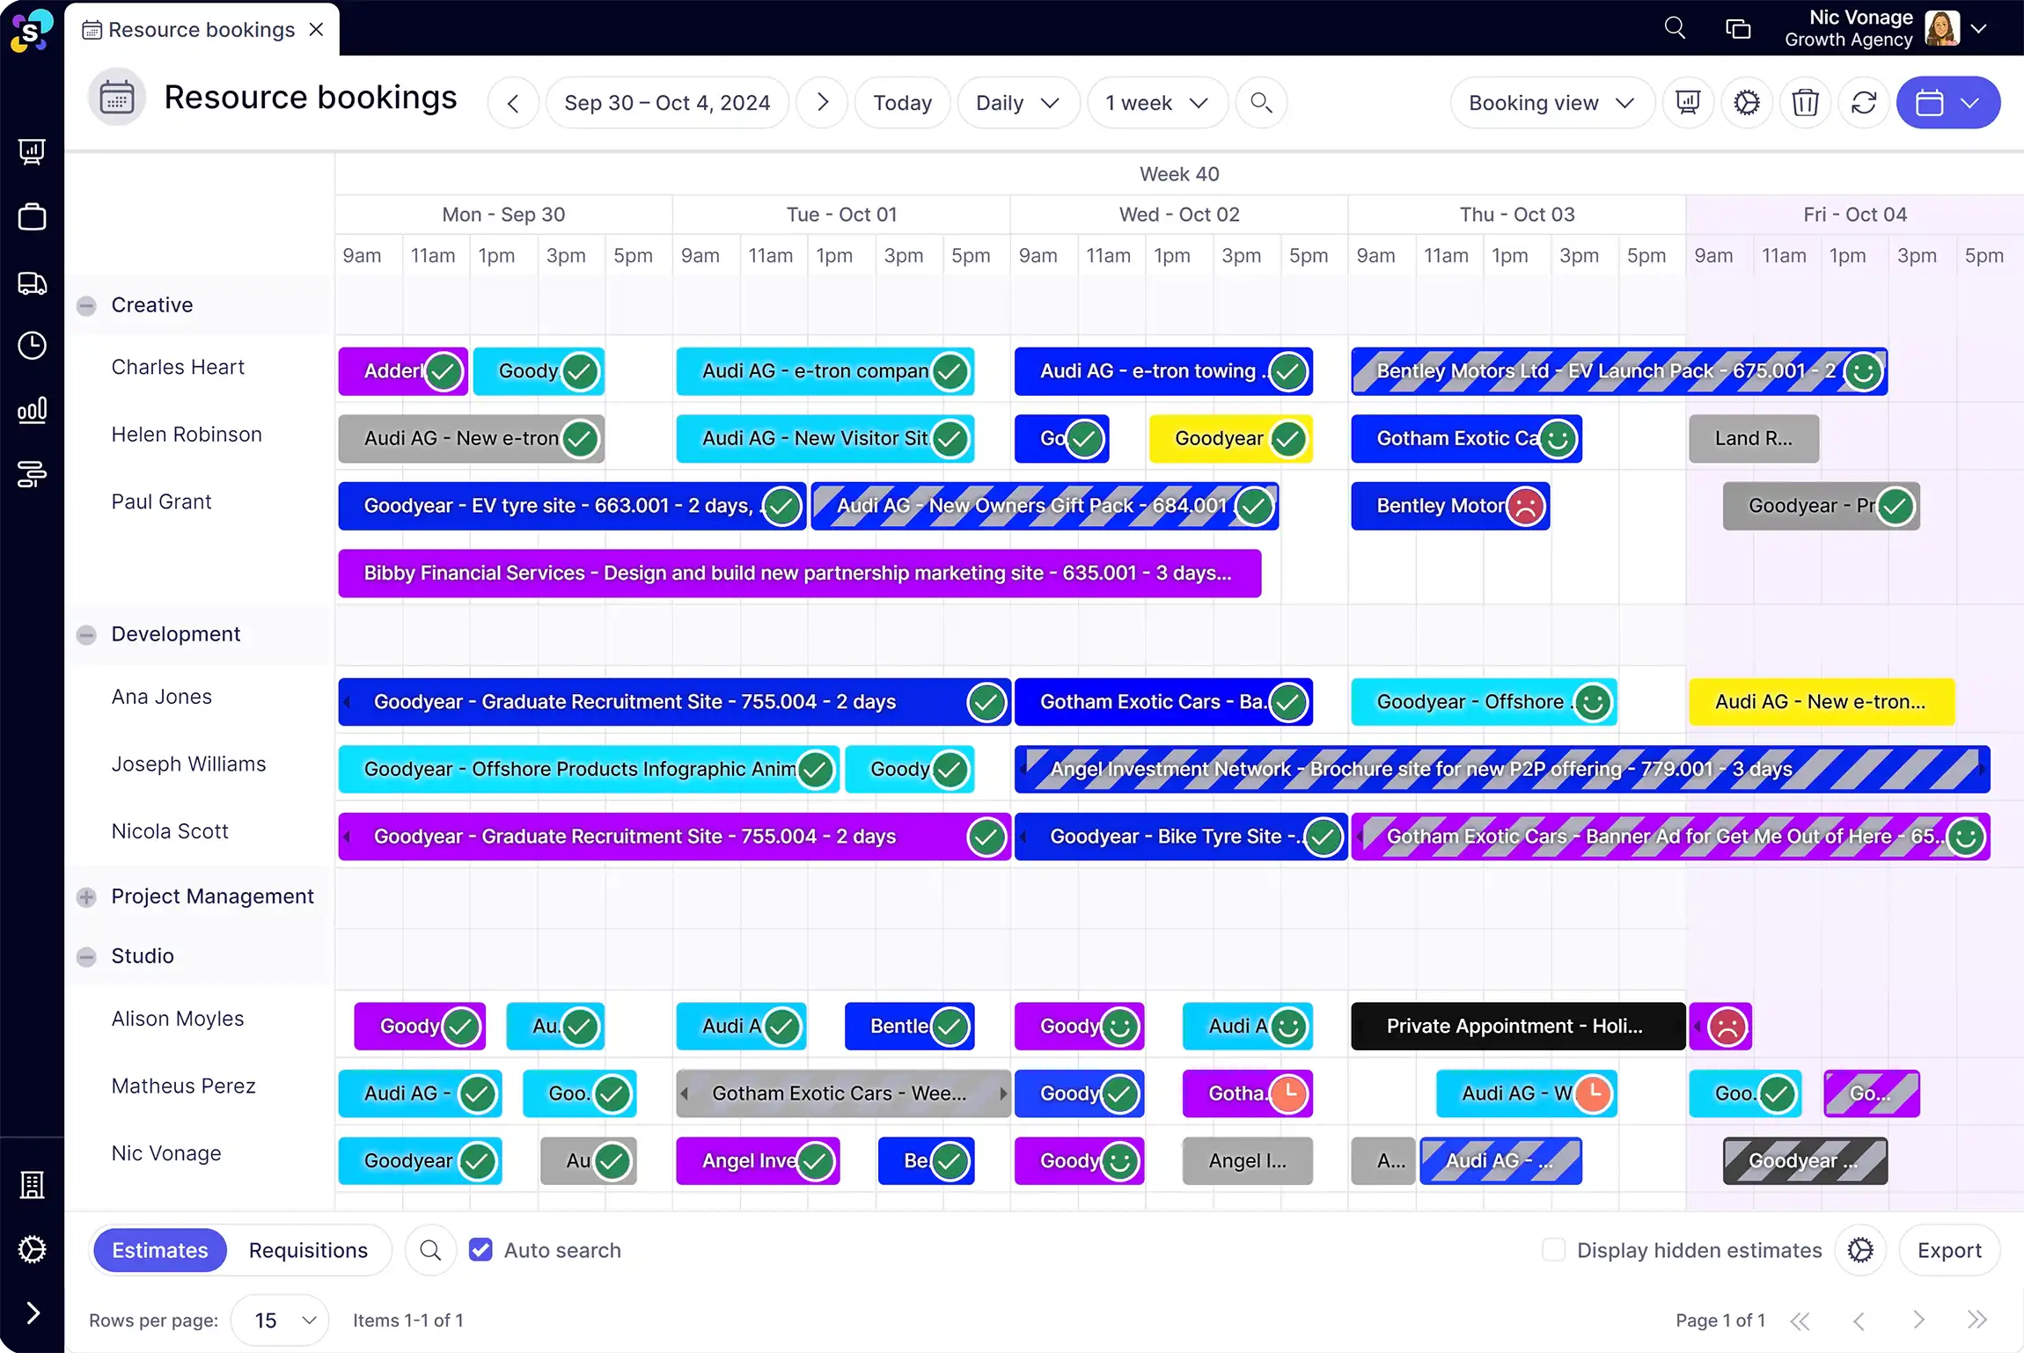
Task: Click the search magnifier beside 1 week
Action: [1261, 103]
